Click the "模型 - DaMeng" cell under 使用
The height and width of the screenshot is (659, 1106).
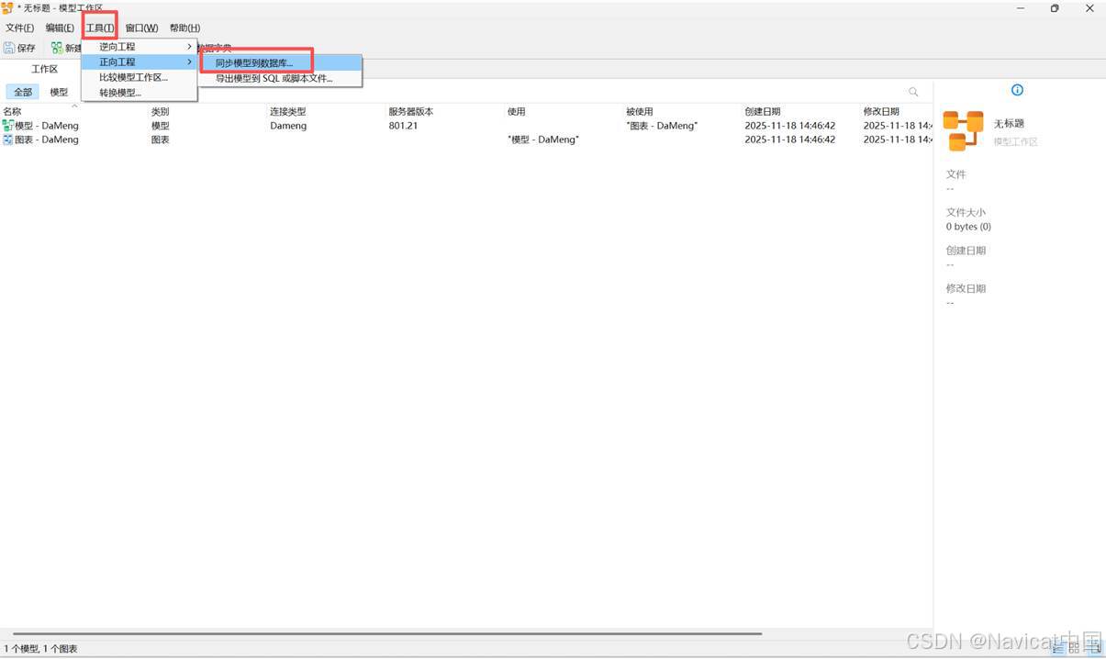tap(542, 140)
